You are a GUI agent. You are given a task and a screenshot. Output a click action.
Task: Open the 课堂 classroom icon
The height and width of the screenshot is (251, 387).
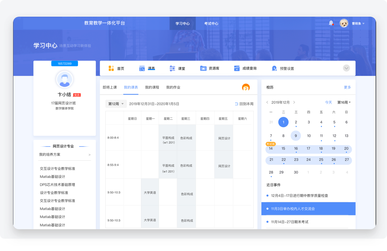point(172,68)
